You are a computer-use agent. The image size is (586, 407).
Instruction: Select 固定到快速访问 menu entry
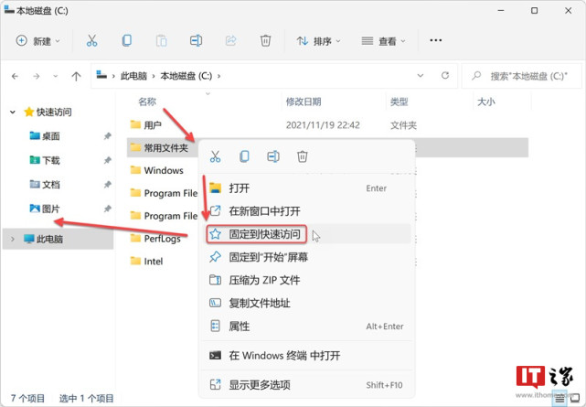click(x=306, y=234)
